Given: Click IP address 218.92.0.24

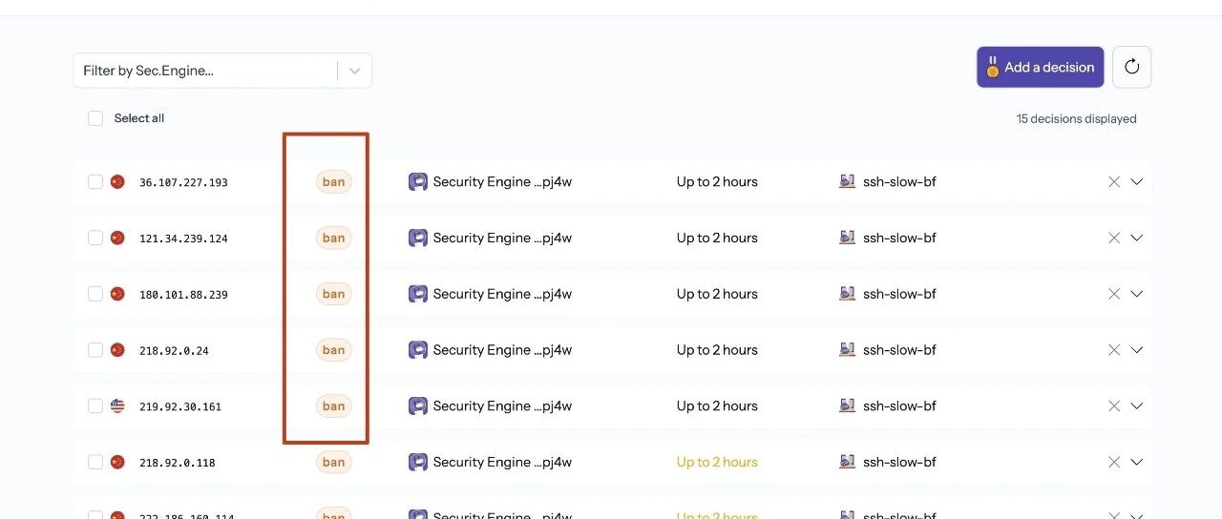Looking at the screenshot, I should point(174,351).
